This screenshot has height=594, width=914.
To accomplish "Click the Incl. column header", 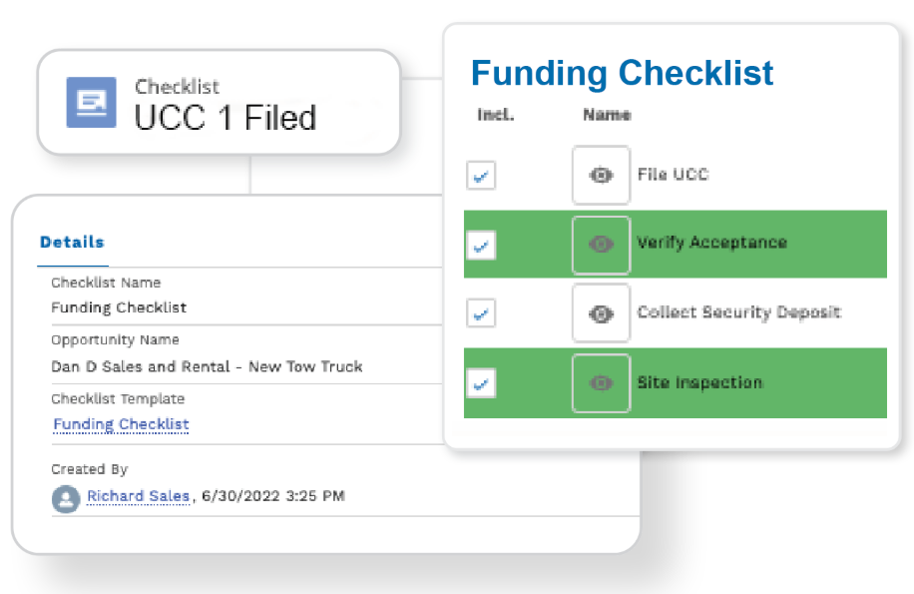I will tap(495, 115).
